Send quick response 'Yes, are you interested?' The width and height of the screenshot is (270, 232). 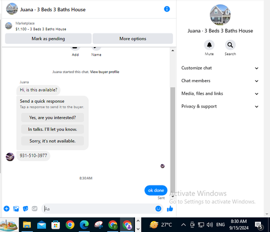pos(52,117)
